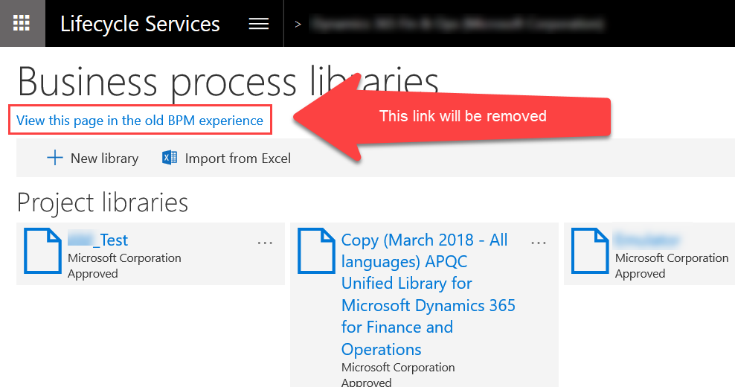Screen dimensions: 735x387
Task: Click the Excel icon beside Import from Excel
Action: click(170, 158)
